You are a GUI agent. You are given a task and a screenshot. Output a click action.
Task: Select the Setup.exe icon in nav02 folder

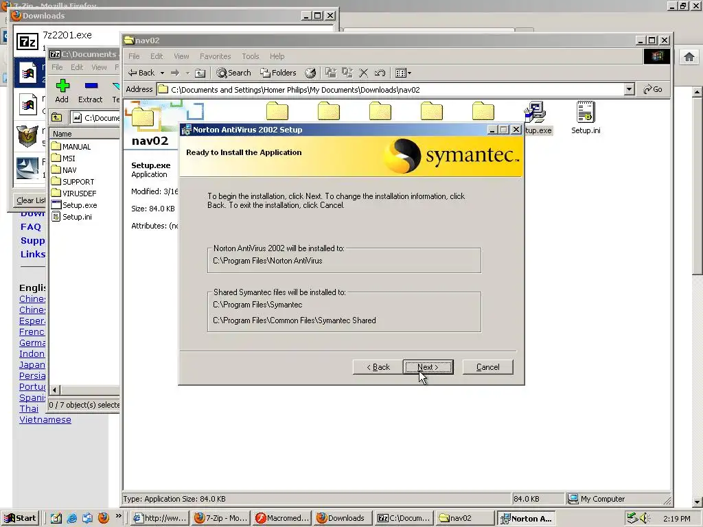tap(535, 117)
